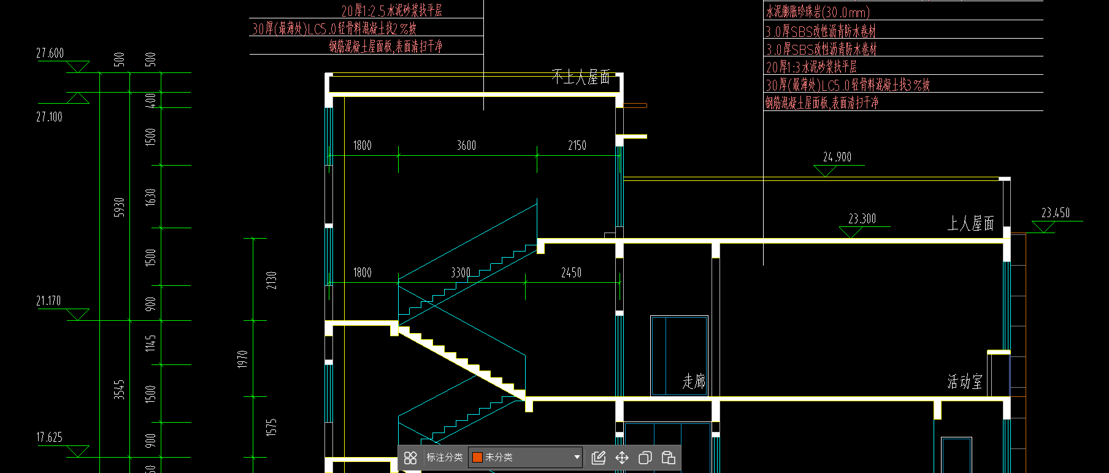Screen dimensions: 1109x473
Task: Select the 21.170 elevation label
Action: tap(48, 301)
